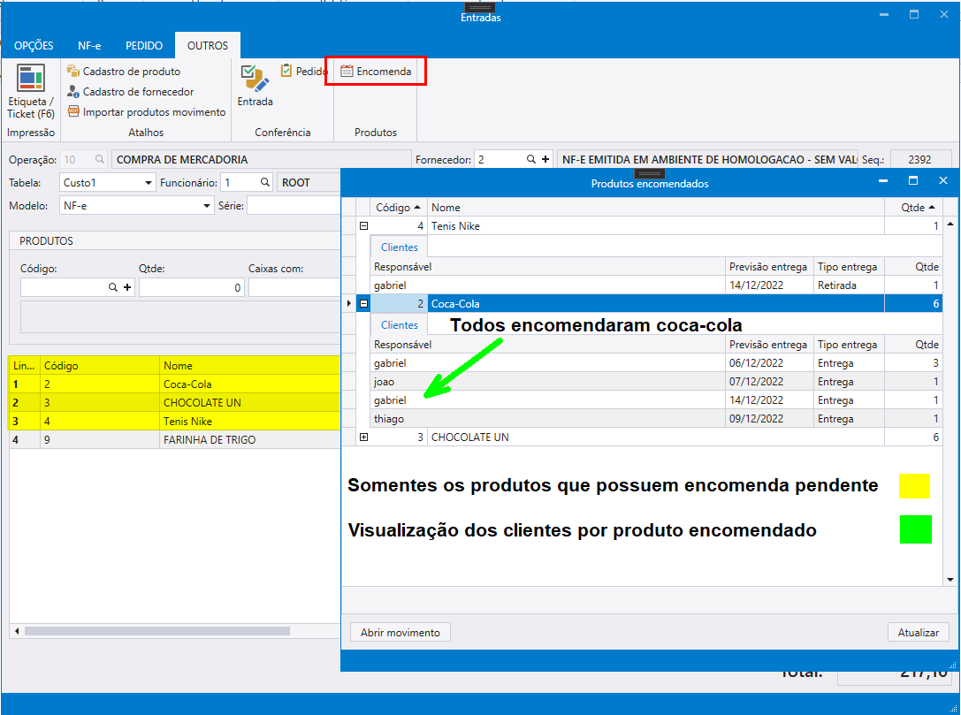Open Cadastro de produto shortcut

point(124,72)
